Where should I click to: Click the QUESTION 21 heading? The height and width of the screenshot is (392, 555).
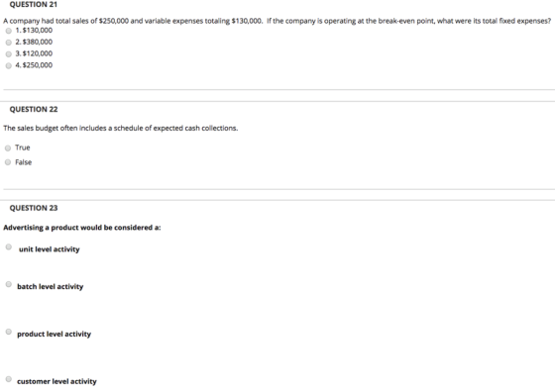click(34, 5)
